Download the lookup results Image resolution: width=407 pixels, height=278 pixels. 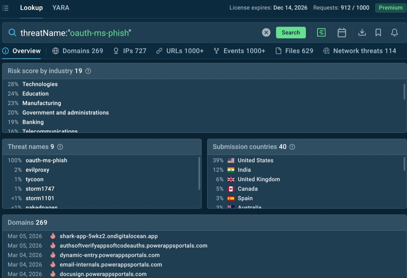362,33
